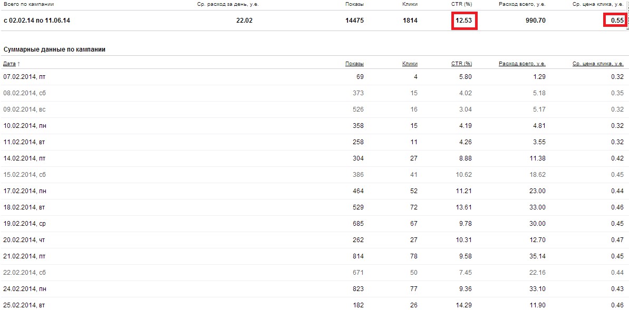629x310 pixels.
Task: Click CTR value 13.61 for 18.02.2014
Action: coord(464,207)
